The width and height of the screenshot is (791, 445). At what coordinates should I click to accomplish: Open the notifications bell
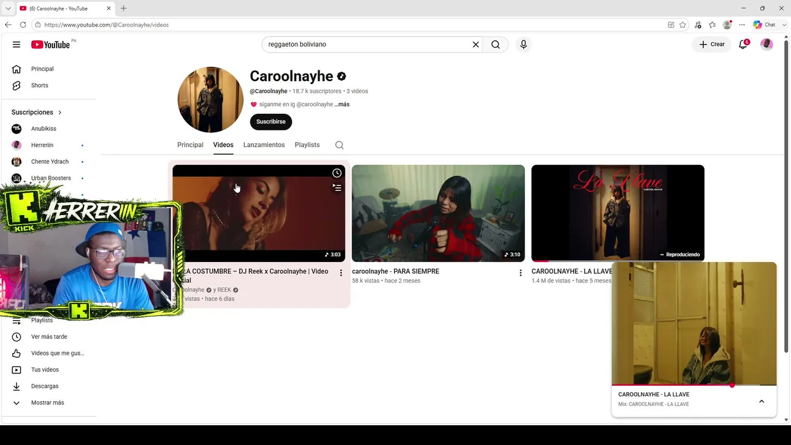tap(743, 44)
